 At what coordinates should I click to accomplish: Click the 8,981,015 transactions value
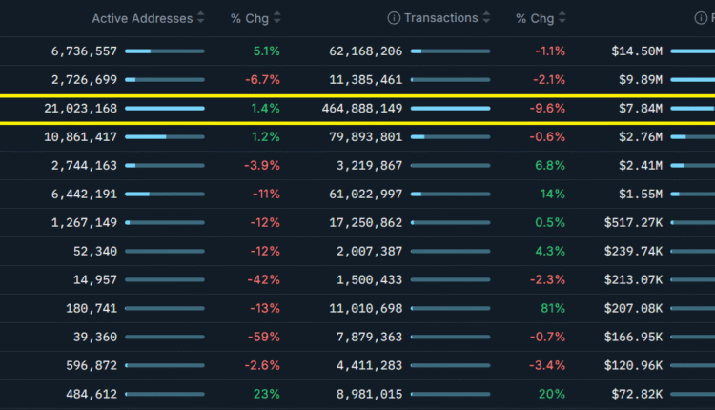click(369, 395)
